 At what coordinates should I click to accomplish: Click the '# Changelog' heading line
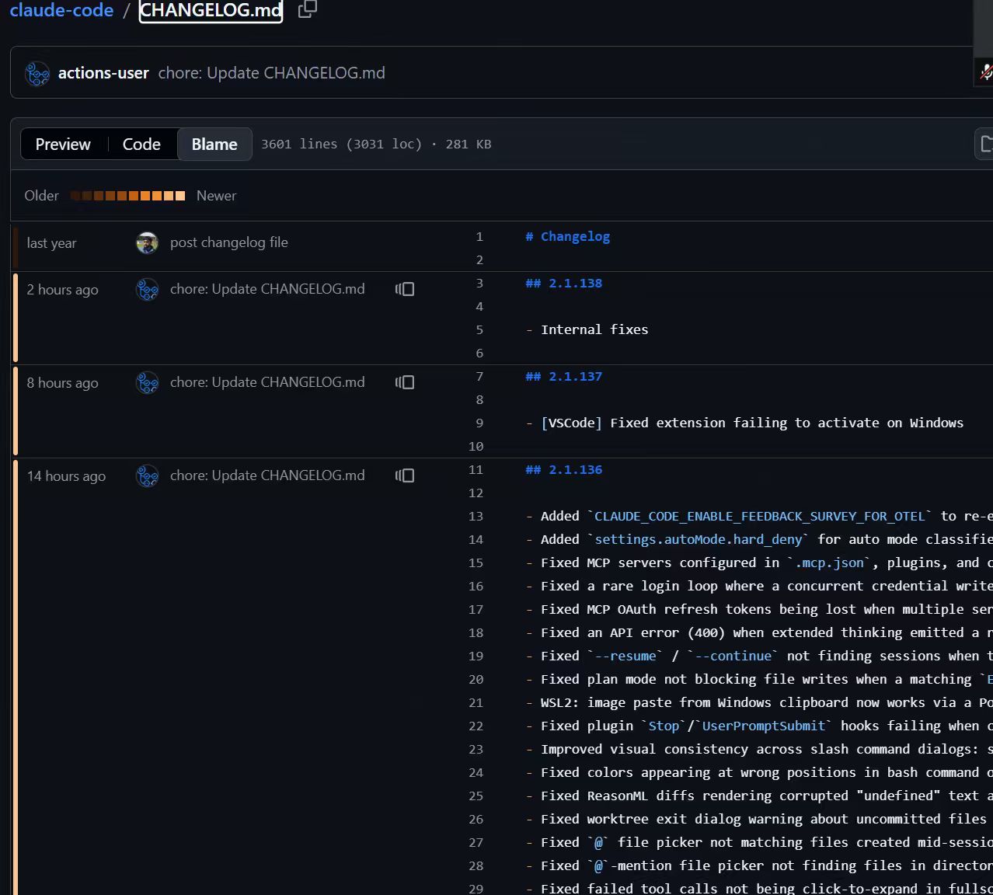click(568, 237)
